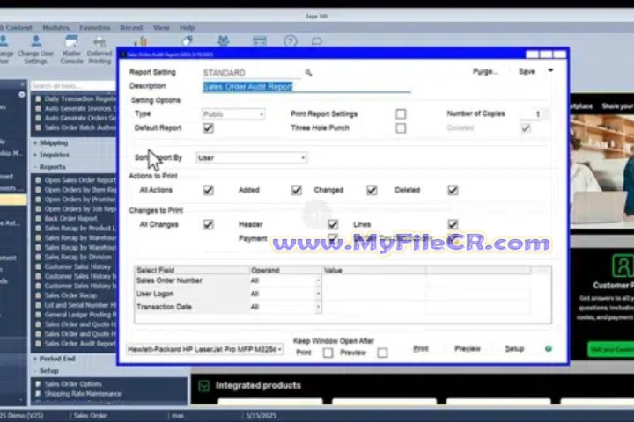Click the Description text field

(x=306, y=87)
